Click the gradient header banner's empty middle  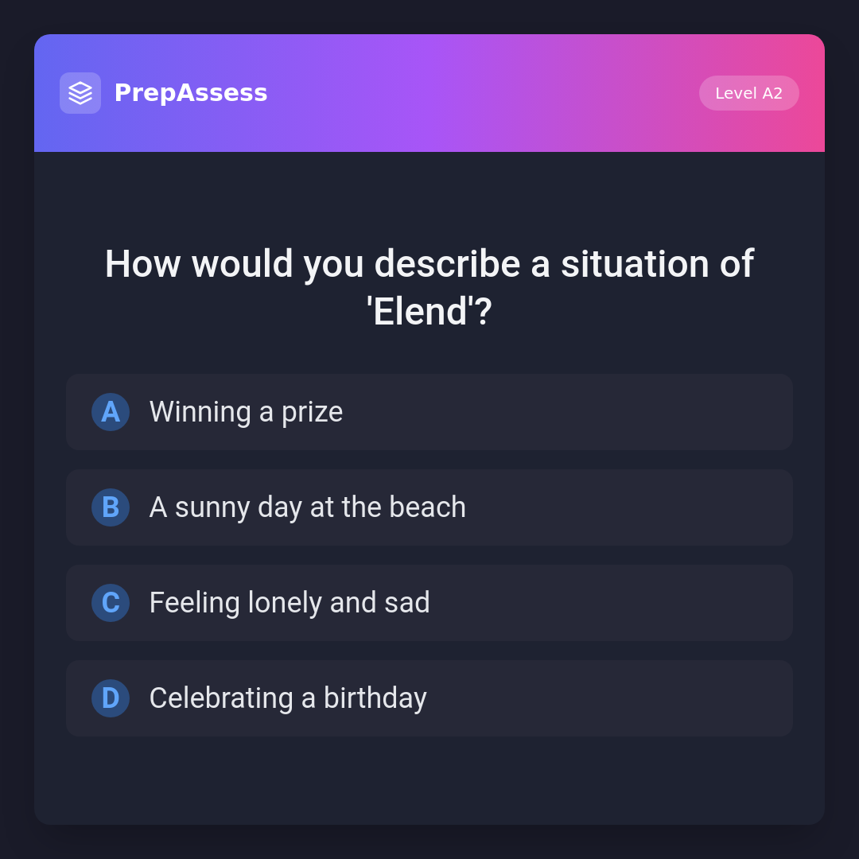tap(477, 93)
